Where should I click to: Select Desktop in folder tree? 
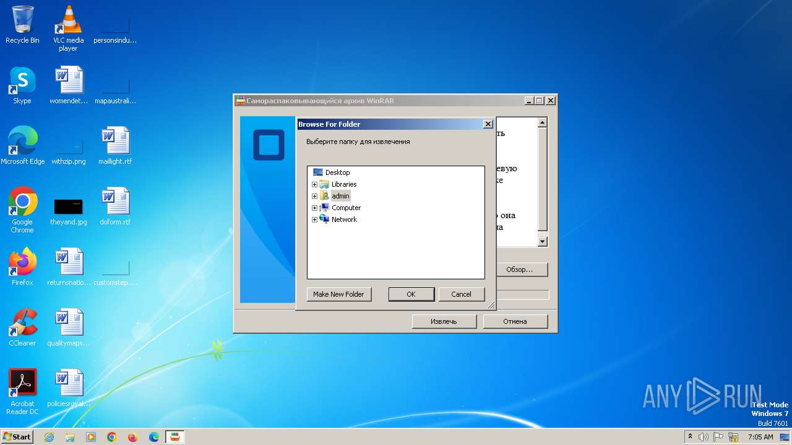pyautogui.click(x=337, y=172)
